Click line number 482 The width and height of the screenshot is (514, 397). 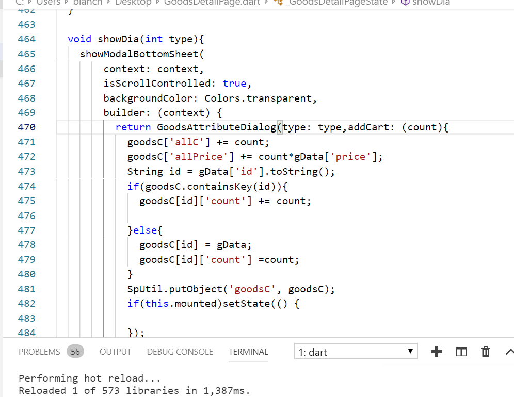26,304
